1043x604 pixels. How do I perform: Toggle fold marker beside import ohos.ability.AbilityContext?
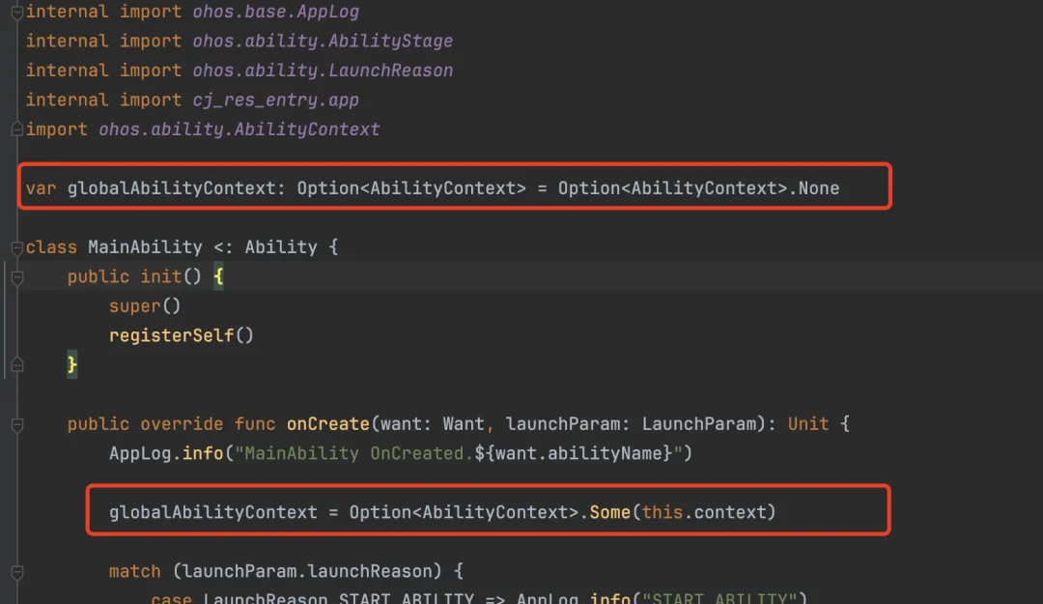[17, 129]
